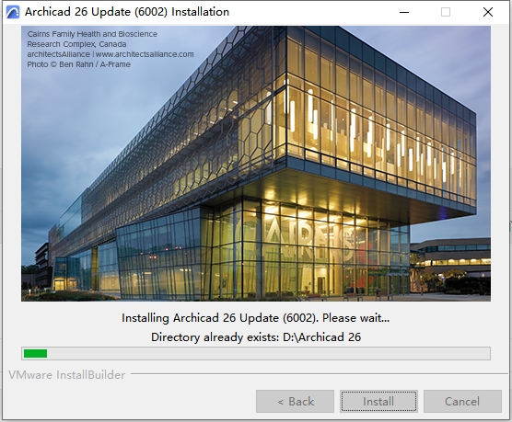Cancel the Archicad update installation
Image resolution: width=512 pixels, height=422 pixels.
pyautogui.click(x=462, y=401)
